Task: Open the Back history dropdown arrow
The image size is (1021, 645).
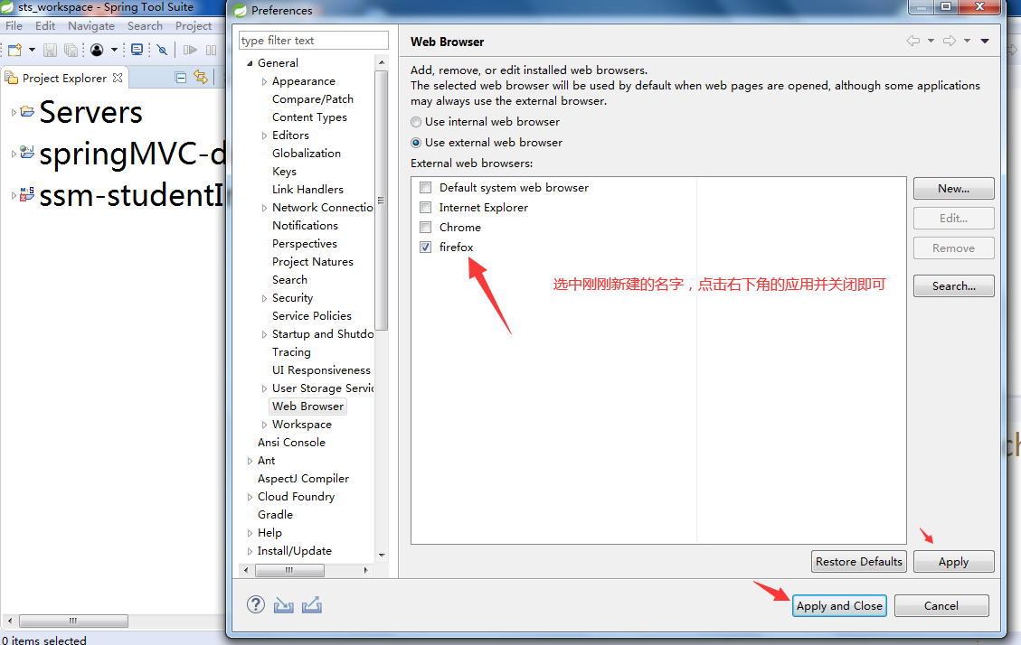Action: pos(931,41)
